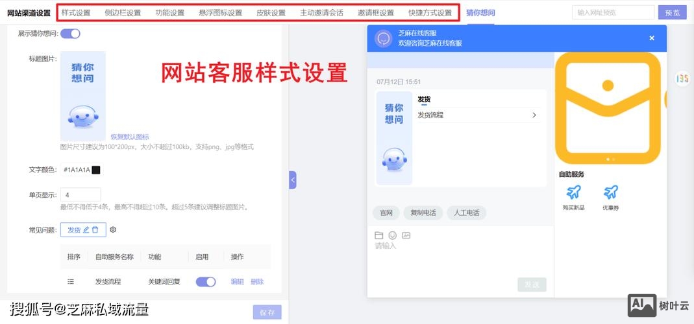694x324 pixels.
Task: Click the 发送 send button
Action: [x=532, y=284]
